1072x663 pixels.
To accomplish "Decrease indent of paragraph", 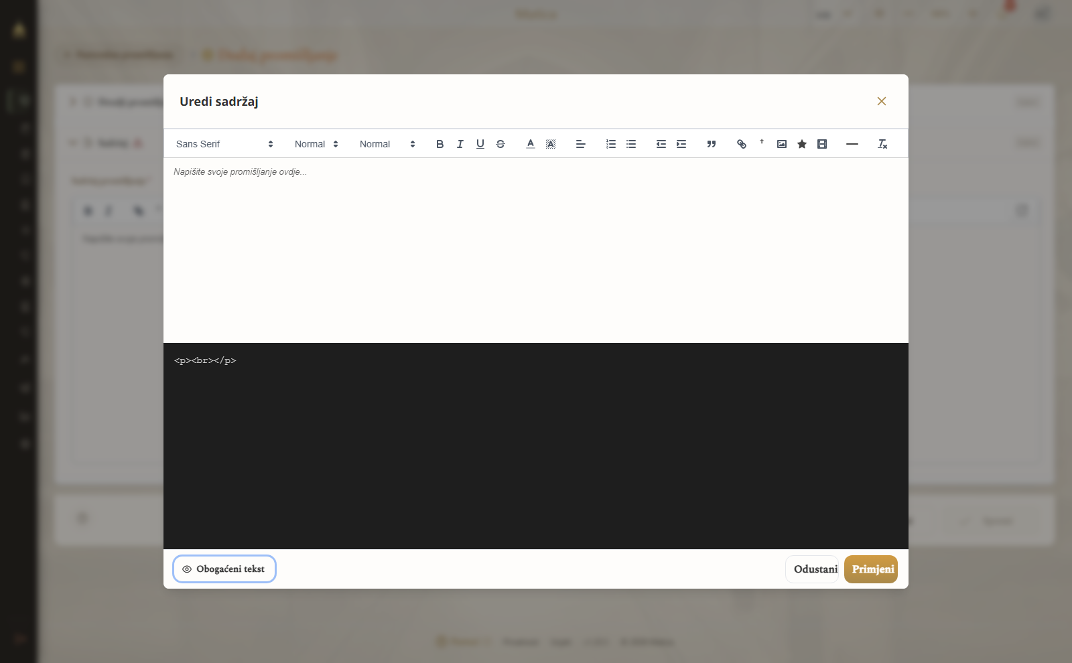I will coord(661,144).
